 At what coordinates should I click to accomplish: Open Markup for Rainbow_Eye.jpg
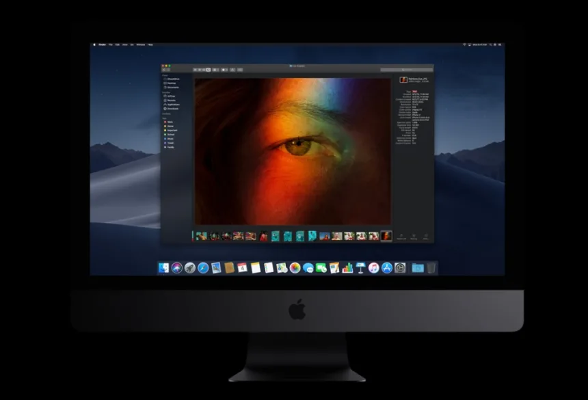415,236
